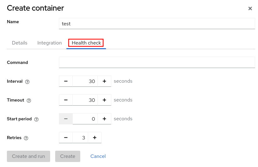
Task: Raise the Retries count with plus
Action: pos(95,138)
